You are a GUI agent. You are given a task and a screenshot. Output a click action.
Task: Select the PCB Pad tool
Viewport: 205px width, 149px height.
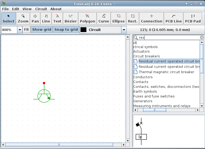pyautogui.click(x=193, y=18)
